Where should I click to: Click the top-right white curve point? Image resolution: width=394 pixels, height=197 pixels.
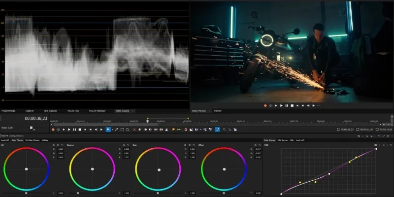point(376,149)
